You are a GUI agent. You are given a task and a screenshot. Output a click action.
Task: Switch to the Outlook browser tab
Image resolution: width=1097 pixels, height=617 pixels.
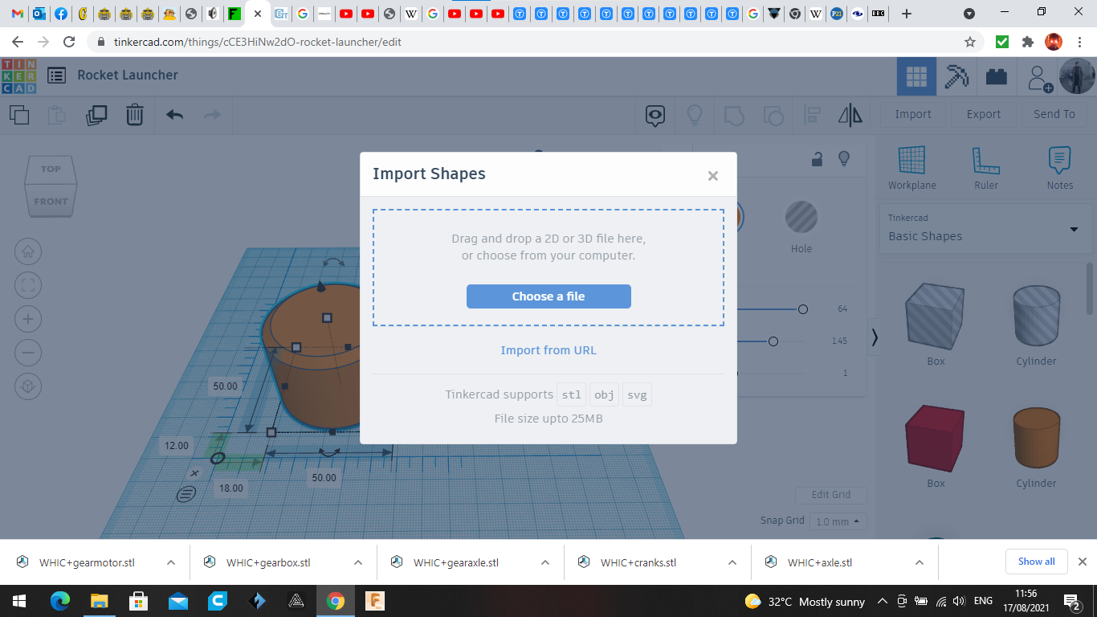tap(39, 14)
